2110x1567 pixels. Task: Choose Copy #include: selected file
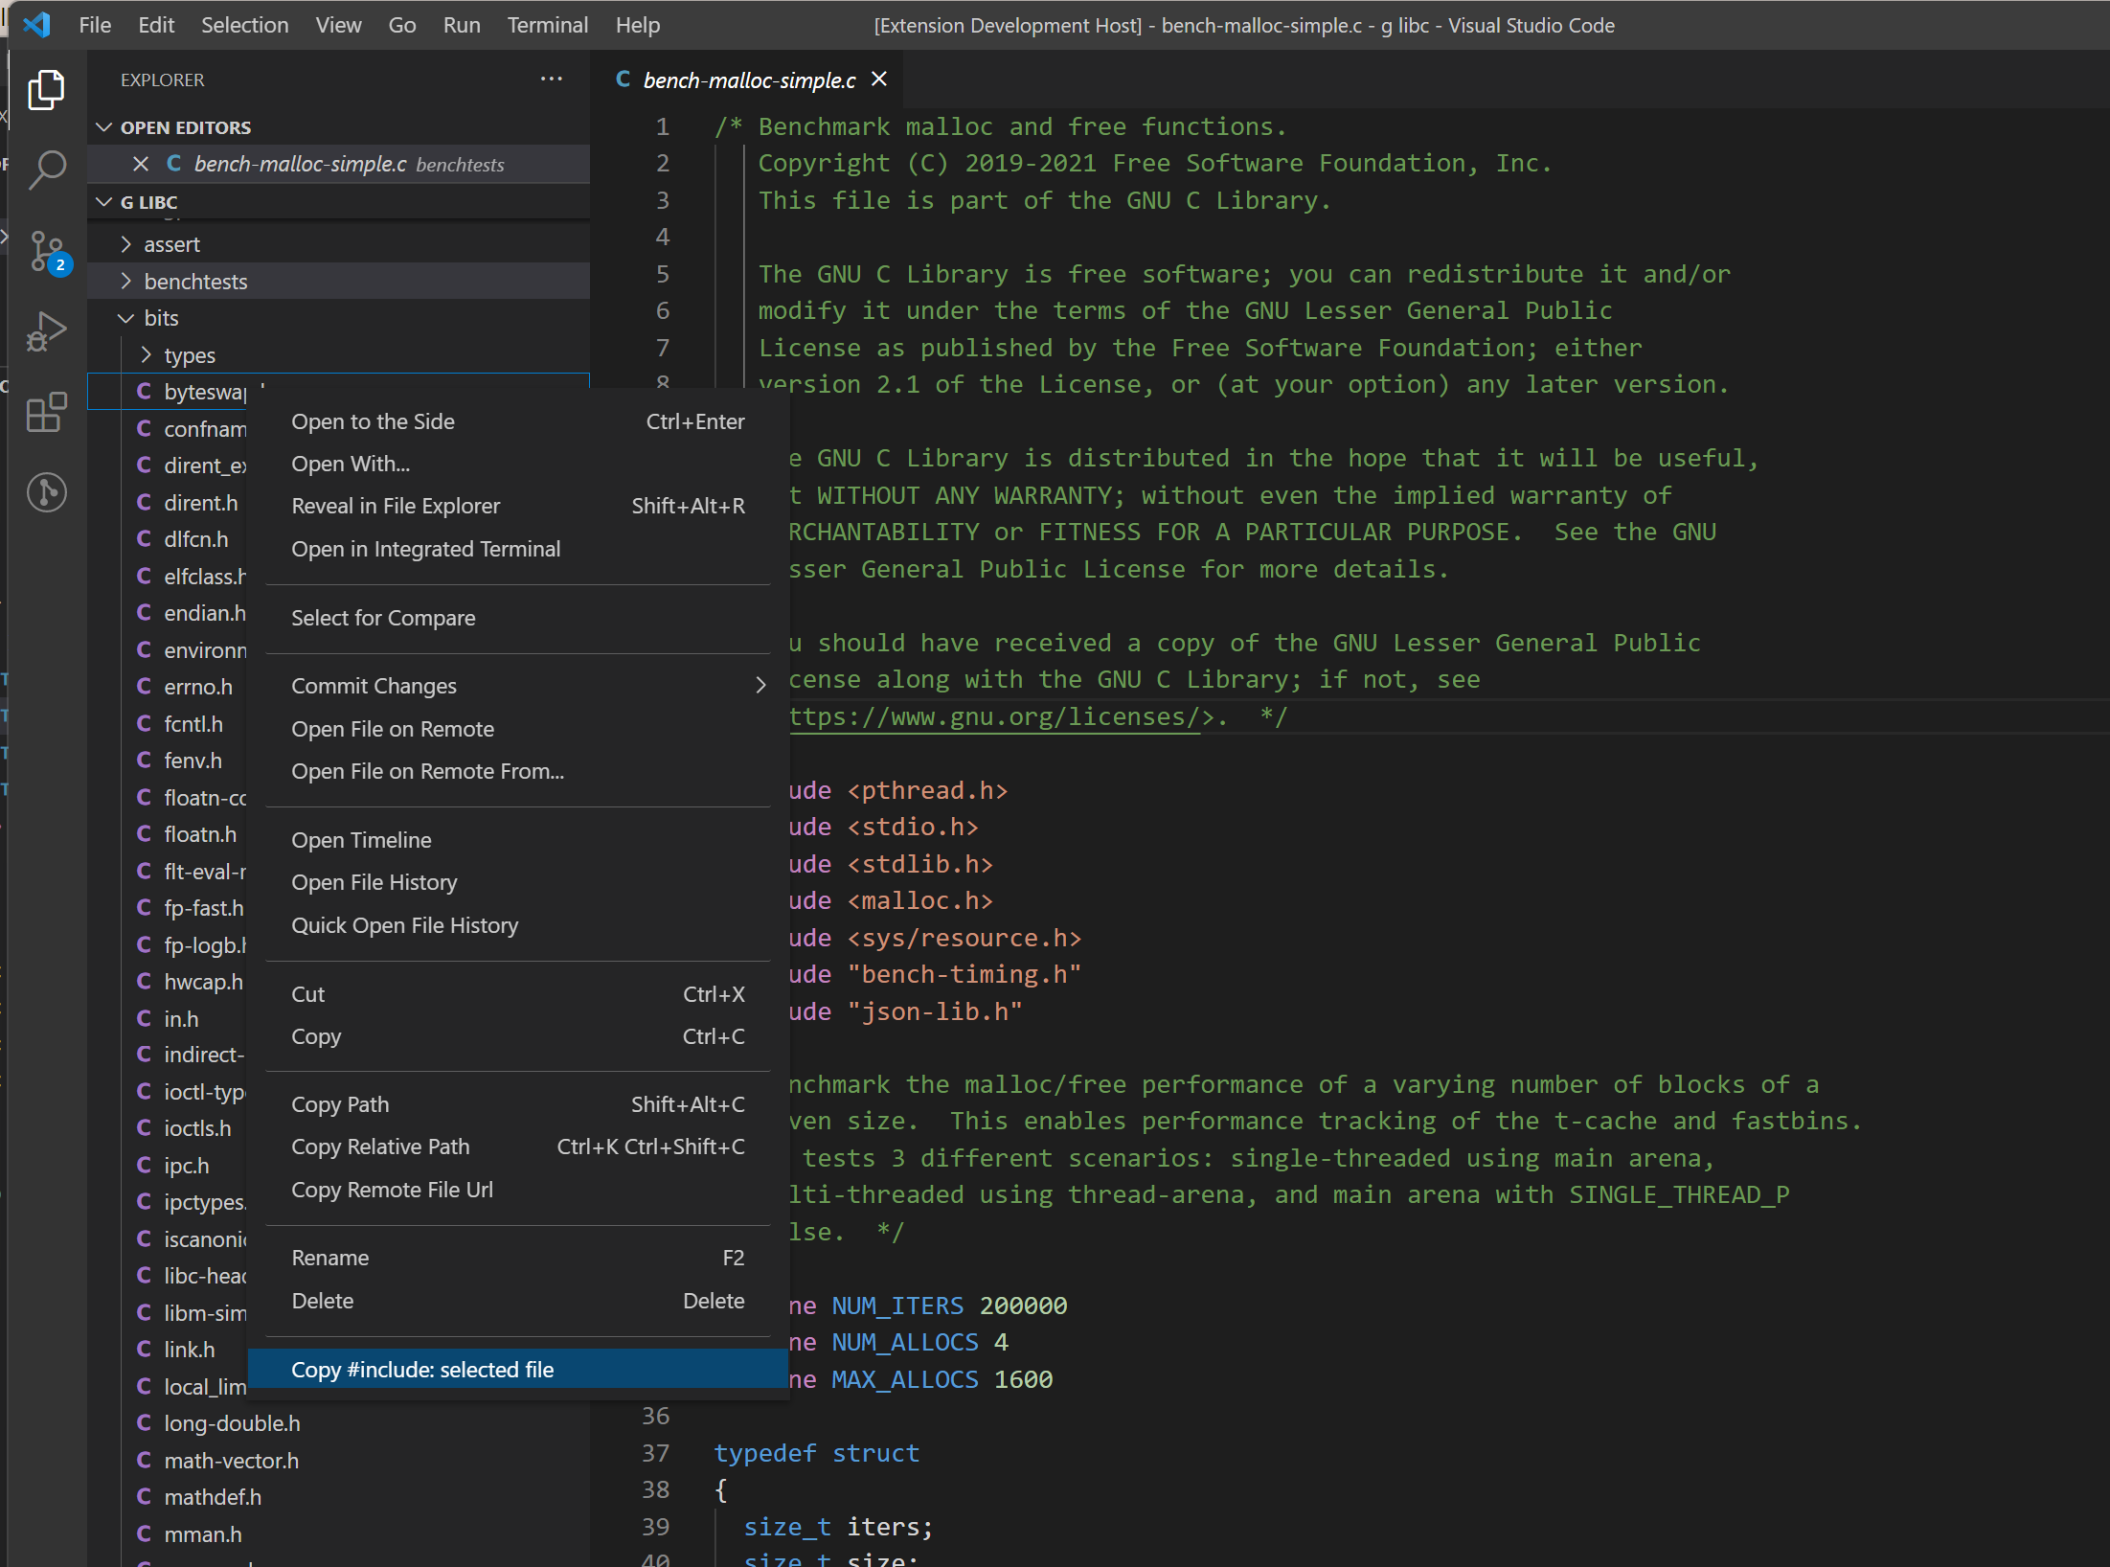(422, 1370)
